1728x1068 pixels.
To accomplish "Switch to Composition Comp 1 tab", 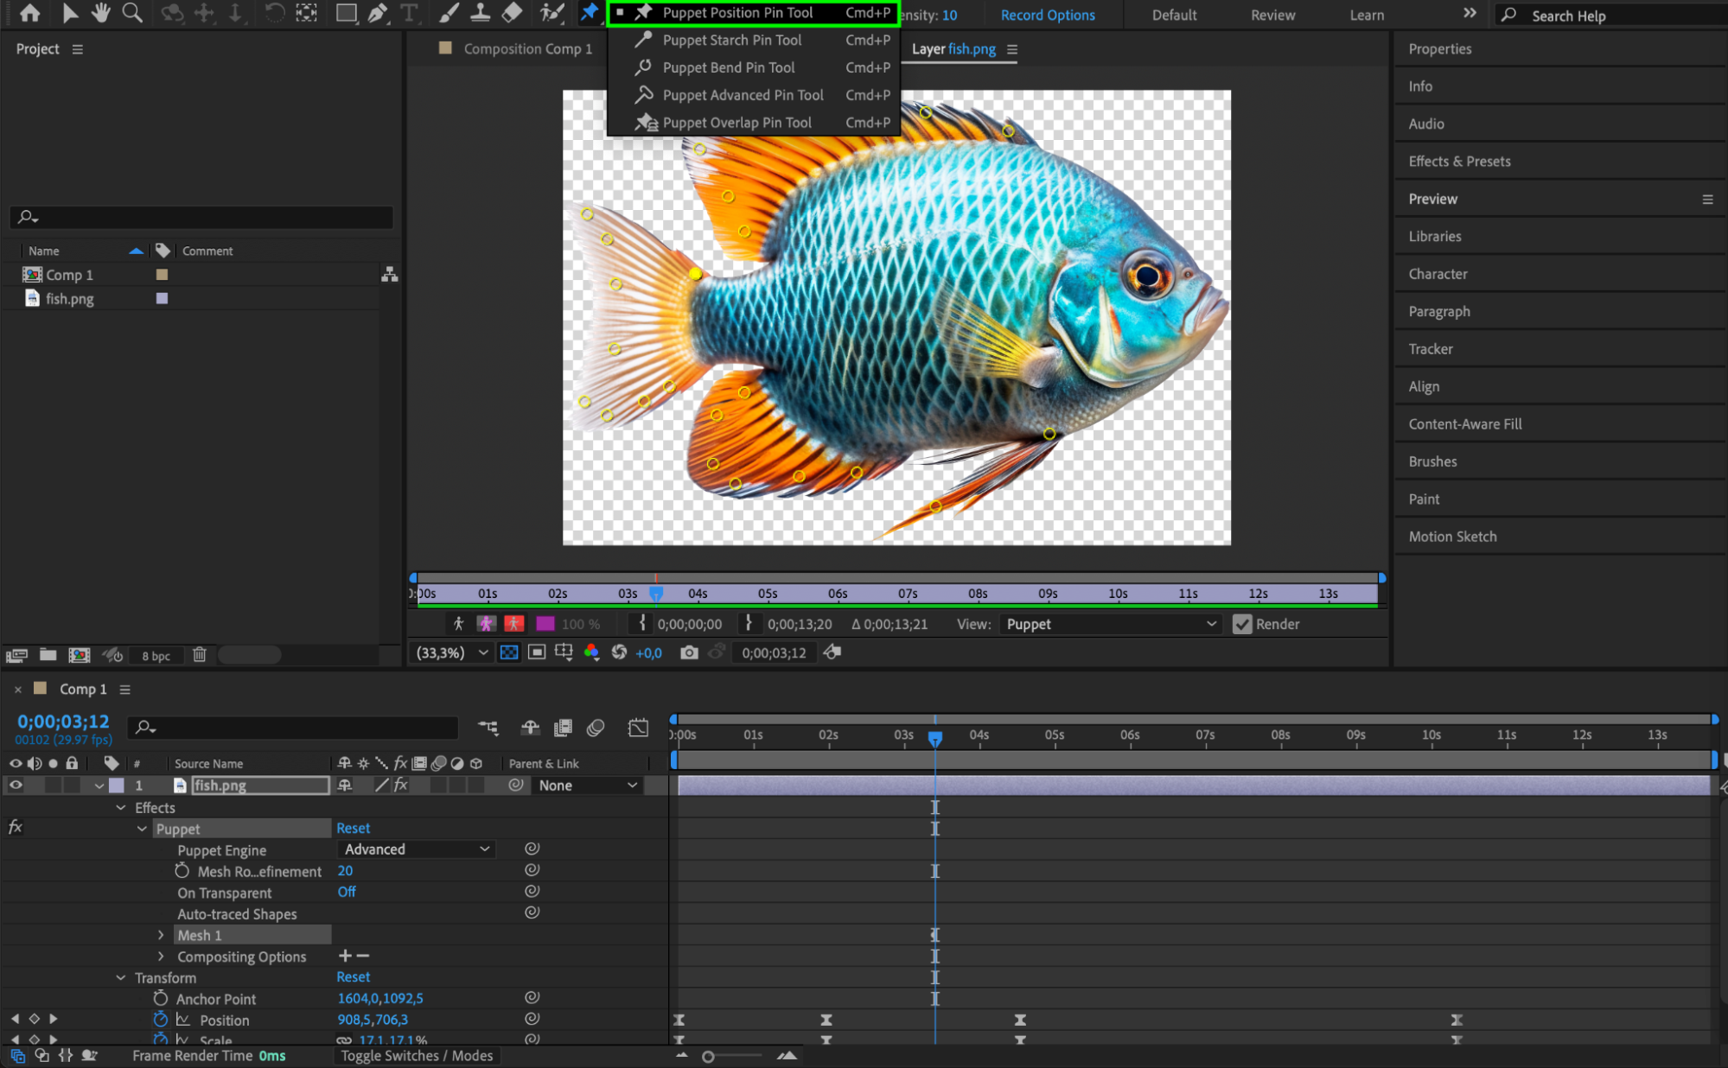I will point(526,49).
